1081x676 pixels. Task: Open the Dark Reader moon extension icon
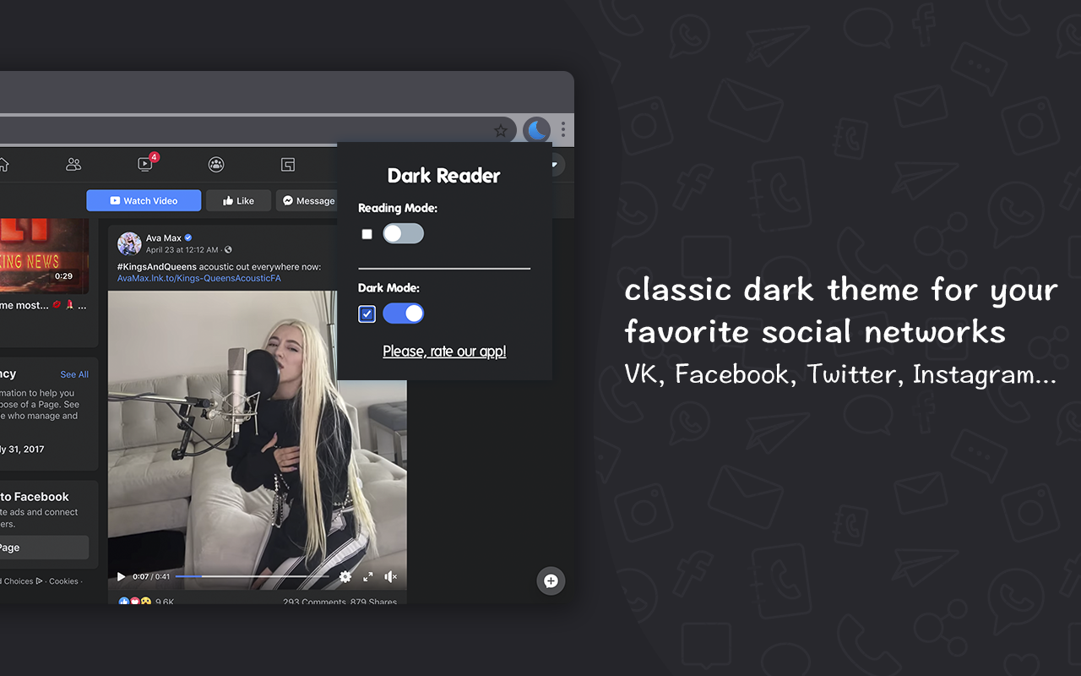pyautogui.click(x=536, y=130)
